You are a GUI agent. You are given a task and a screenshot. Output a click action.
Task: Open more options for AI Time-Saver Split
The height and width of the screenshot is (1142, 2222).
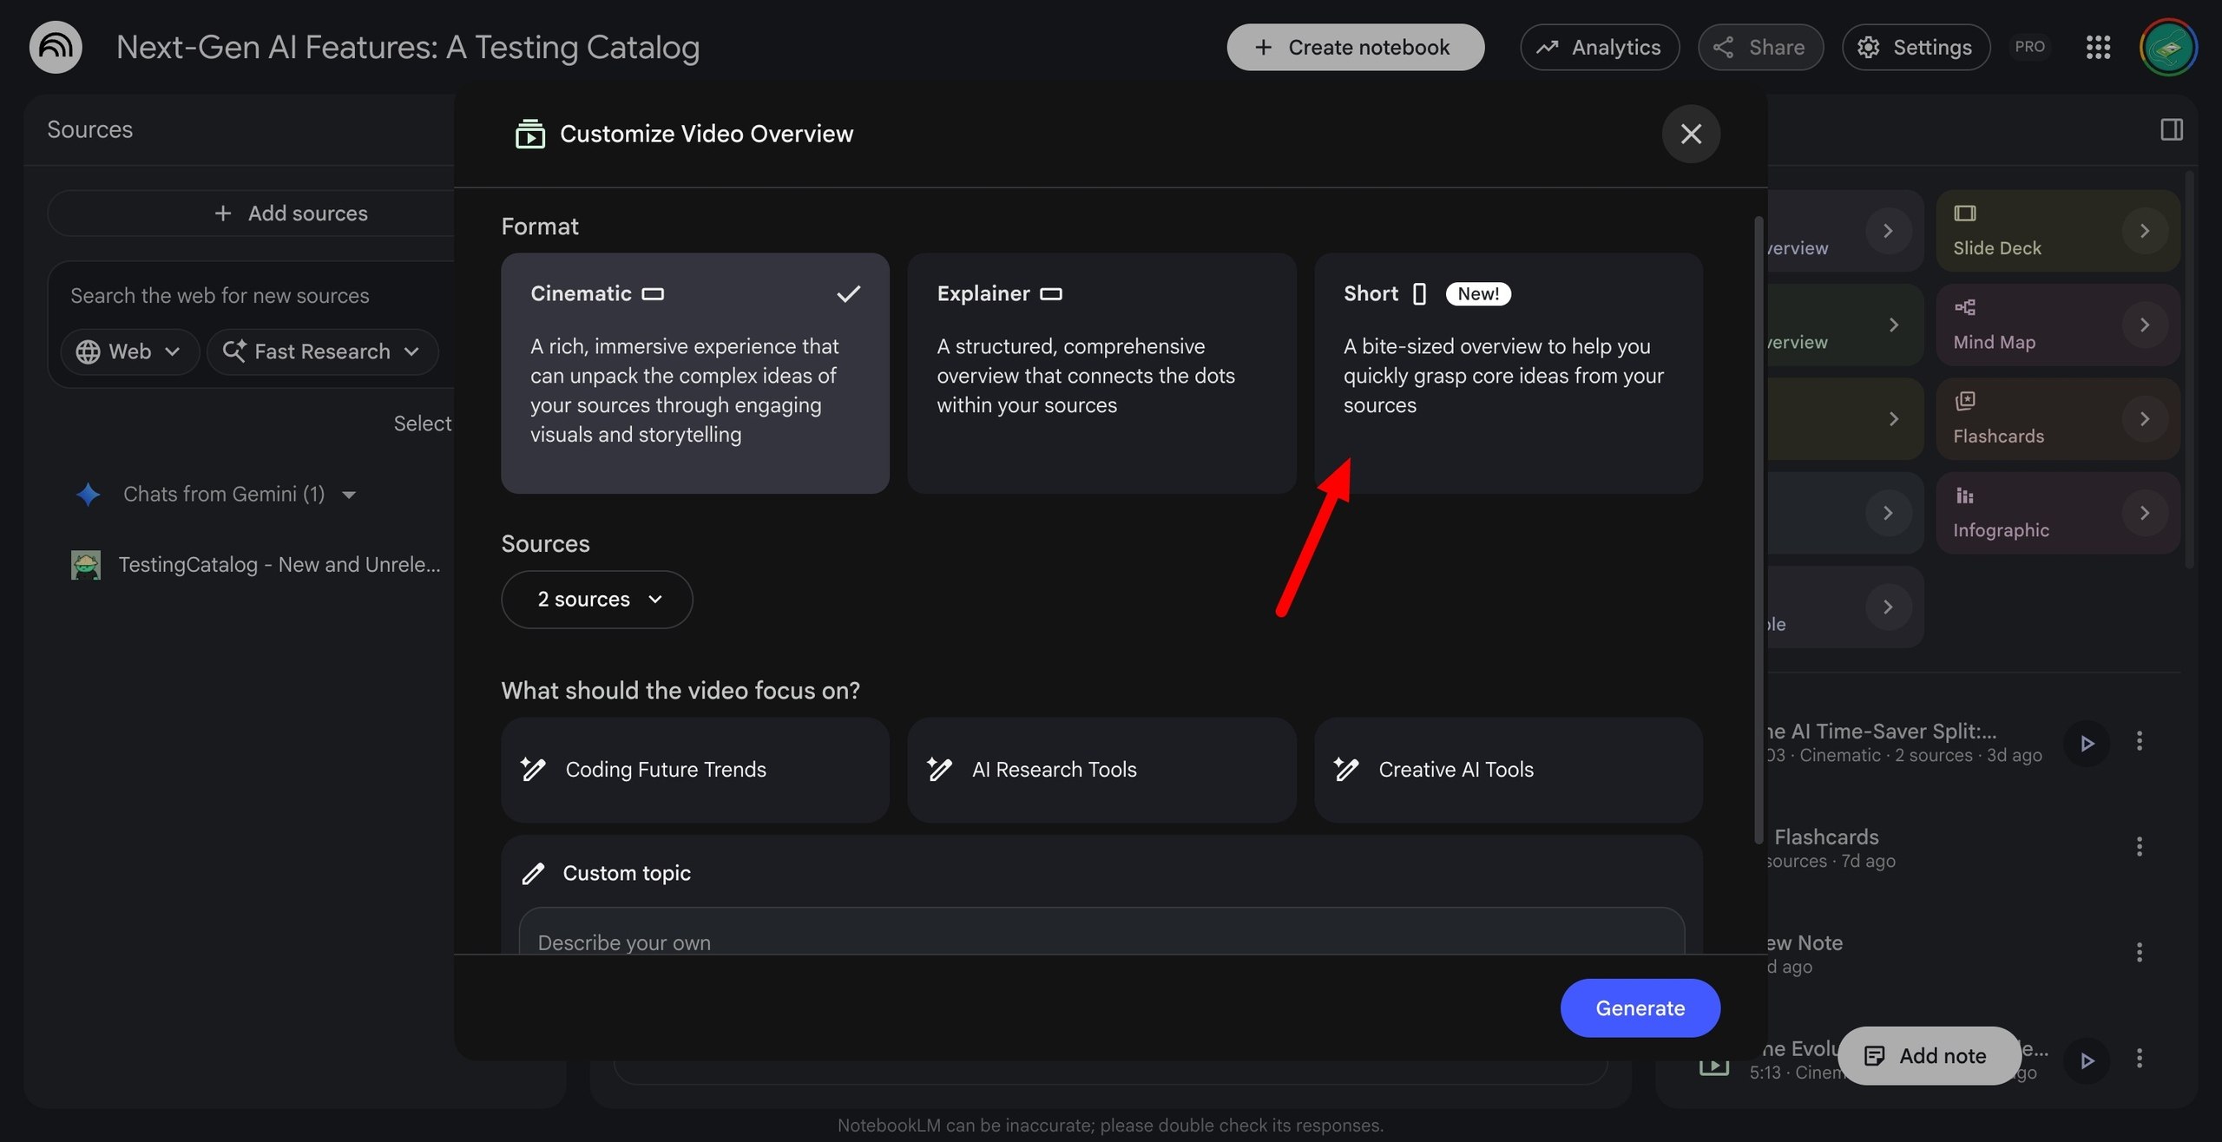coord(2140,741)
